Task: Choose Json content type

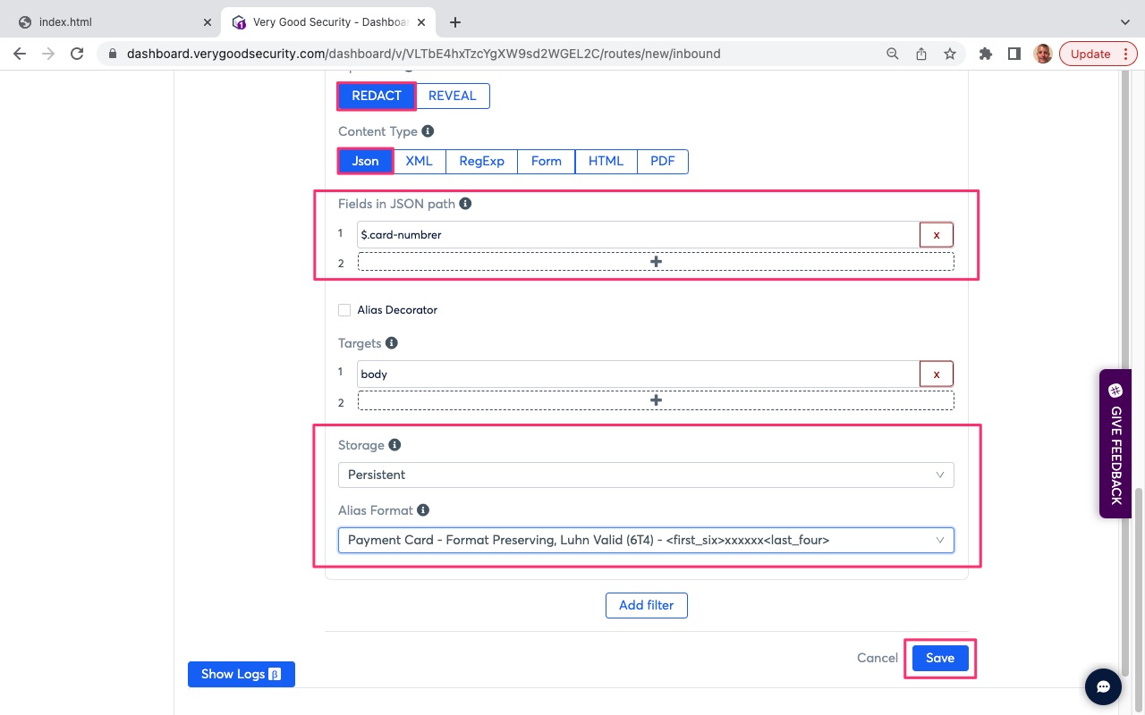Action: click(x=366, y=161)
